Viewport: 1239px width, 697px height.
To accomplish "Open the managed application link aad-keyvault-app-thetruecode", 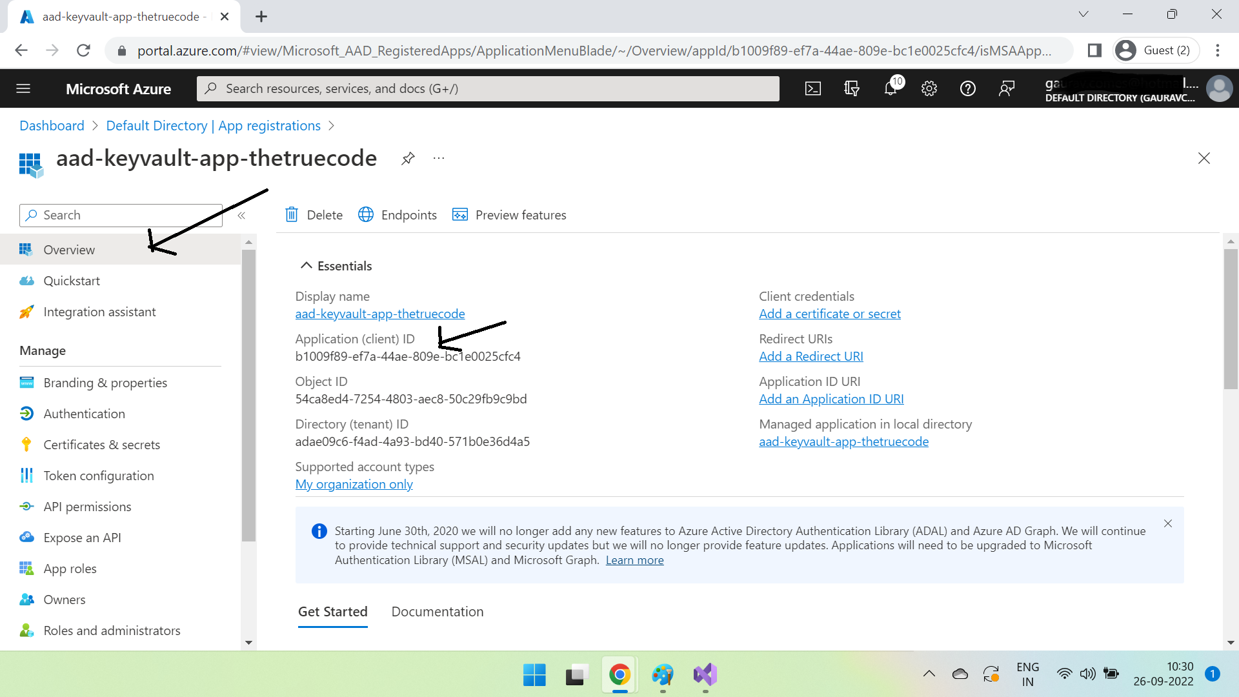I will pyautogui.click(x=844, y=441).
